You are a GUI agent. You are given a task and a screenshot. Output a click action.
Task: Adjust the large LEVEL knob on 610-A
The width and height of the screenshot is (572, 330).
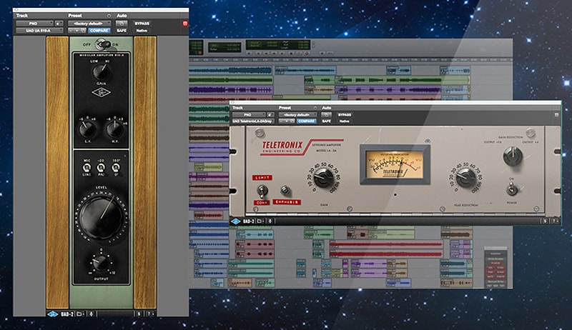coord(102,217)
